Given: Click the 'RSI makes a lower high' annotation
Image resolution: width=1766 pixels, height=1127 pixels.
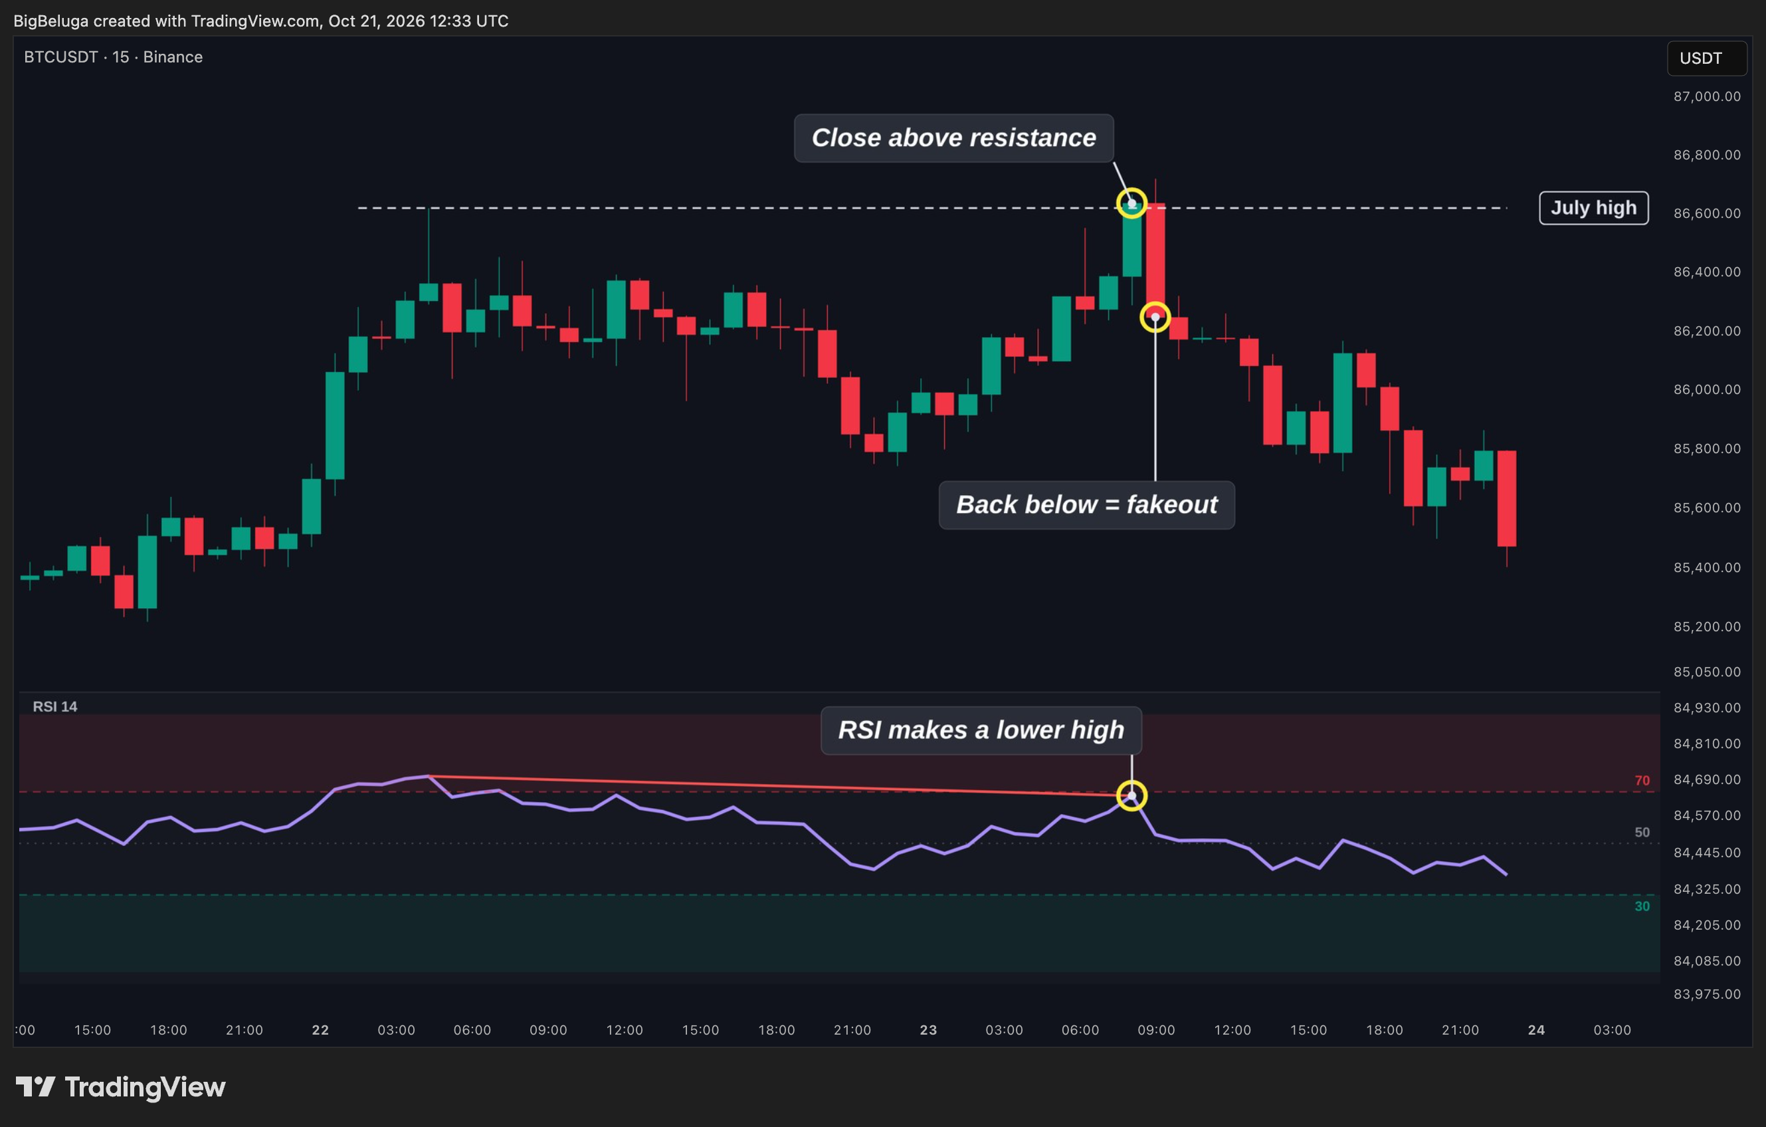Looking at the screenshot, I should pyautogui.click(x=981, y=730).
